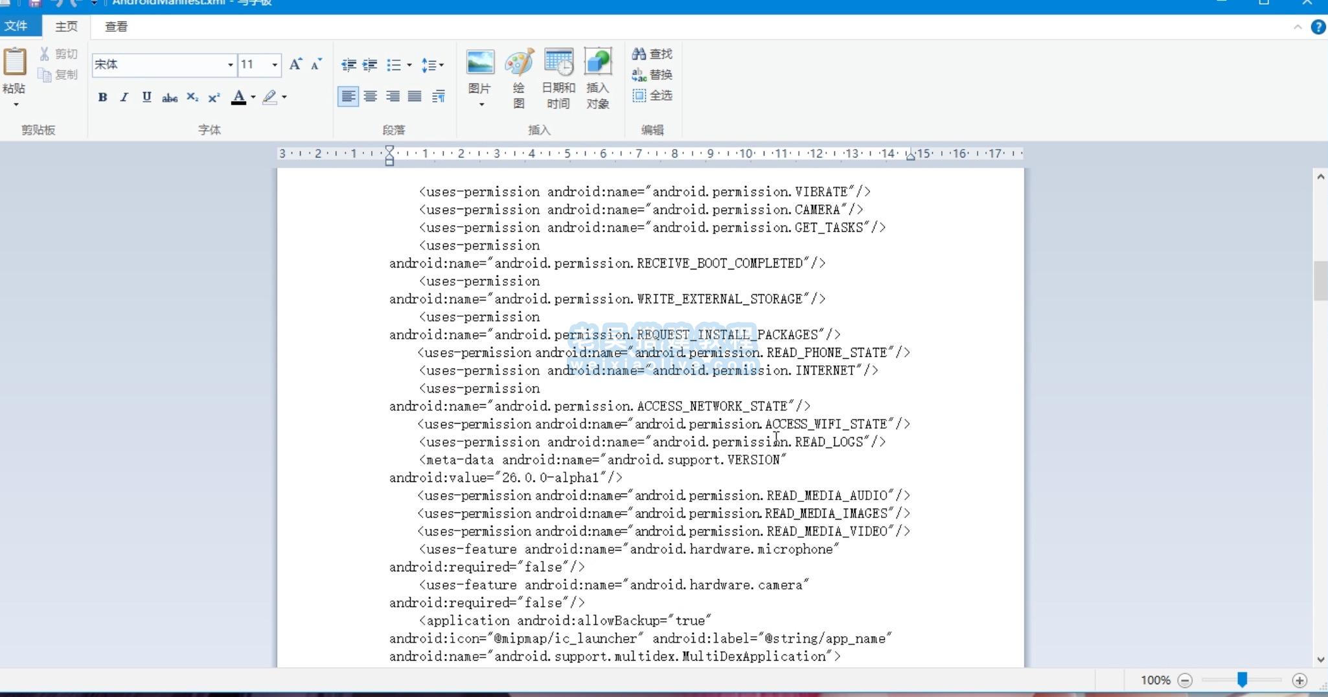Select Center paragraph alignment
This screenshot has width=1328, height=697.
(371, 97)
